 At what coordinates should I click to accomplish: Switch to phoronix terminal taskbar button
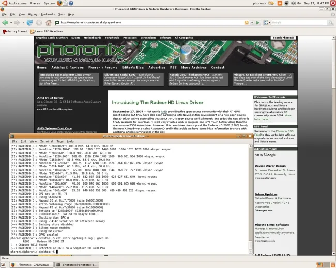pyautogui.click(x=77, y=265)
